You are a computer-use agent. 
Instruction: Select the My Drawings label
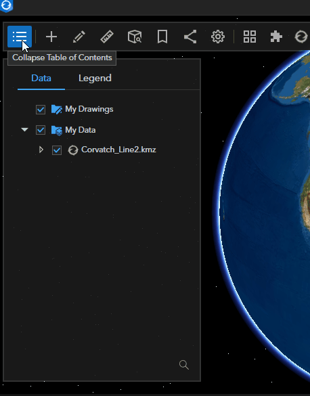coord(89,109)
